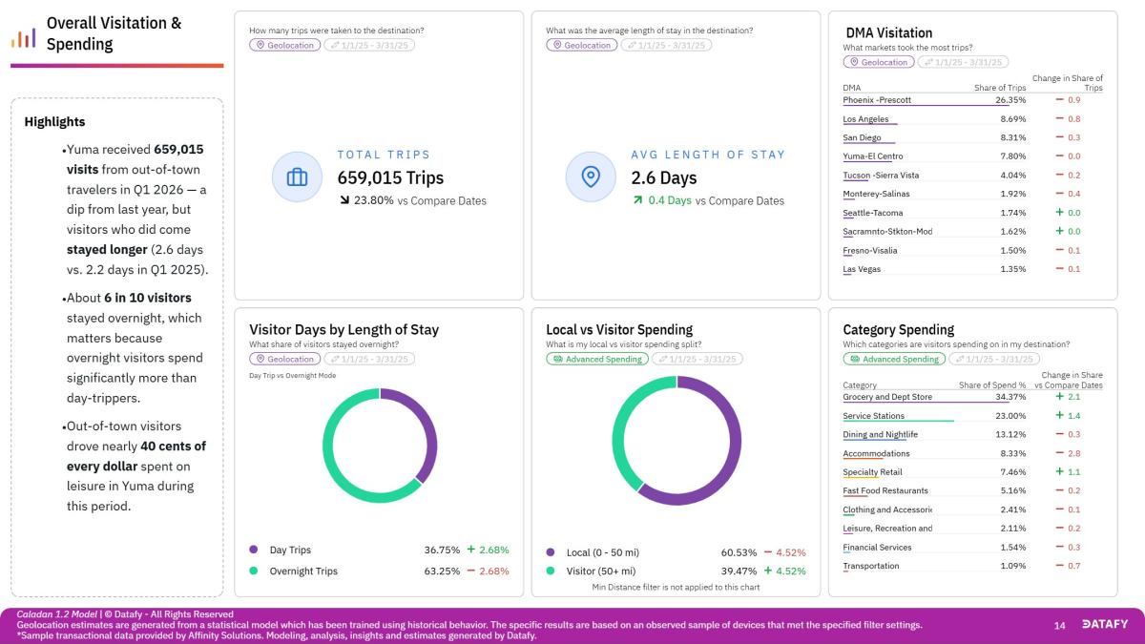Click the 26.35% share of trips value
This screenshot has width=1145, height=644.
pyautogui.click(x=1010, y=100)
